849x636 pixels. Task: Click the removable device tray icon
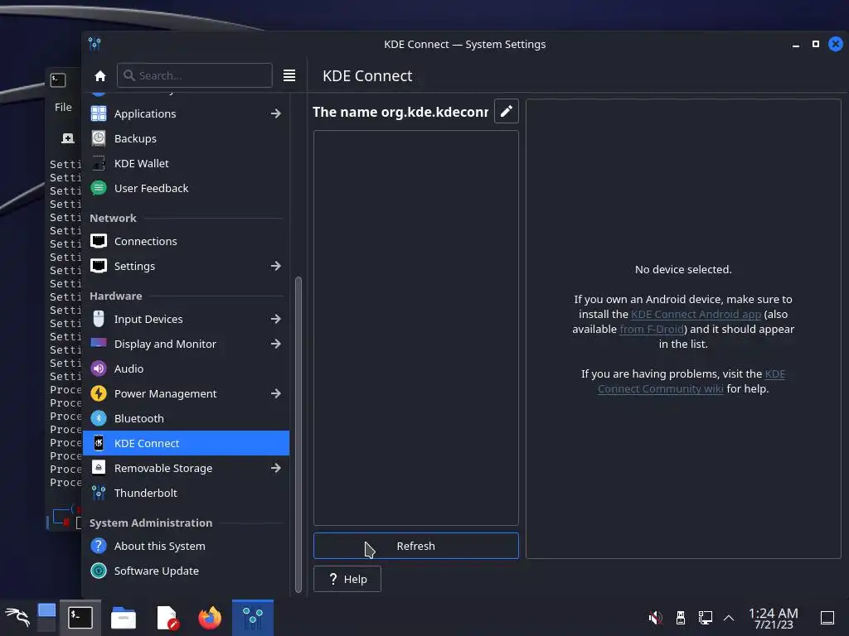pyautogui.click(x=681, y=618)
